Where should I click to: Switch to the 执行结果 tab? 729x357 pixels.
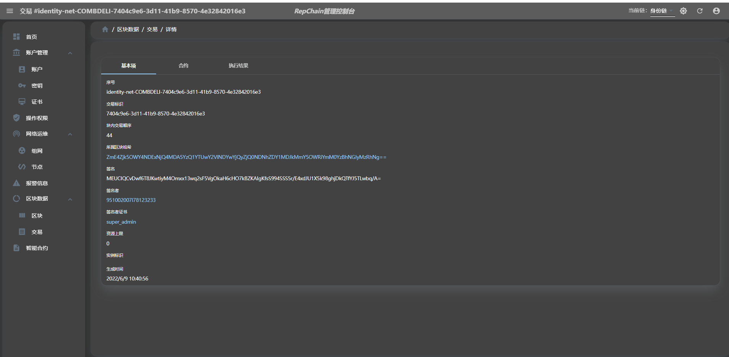239,66
